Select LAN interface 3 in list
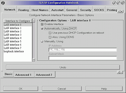 (x=18, y=35)
